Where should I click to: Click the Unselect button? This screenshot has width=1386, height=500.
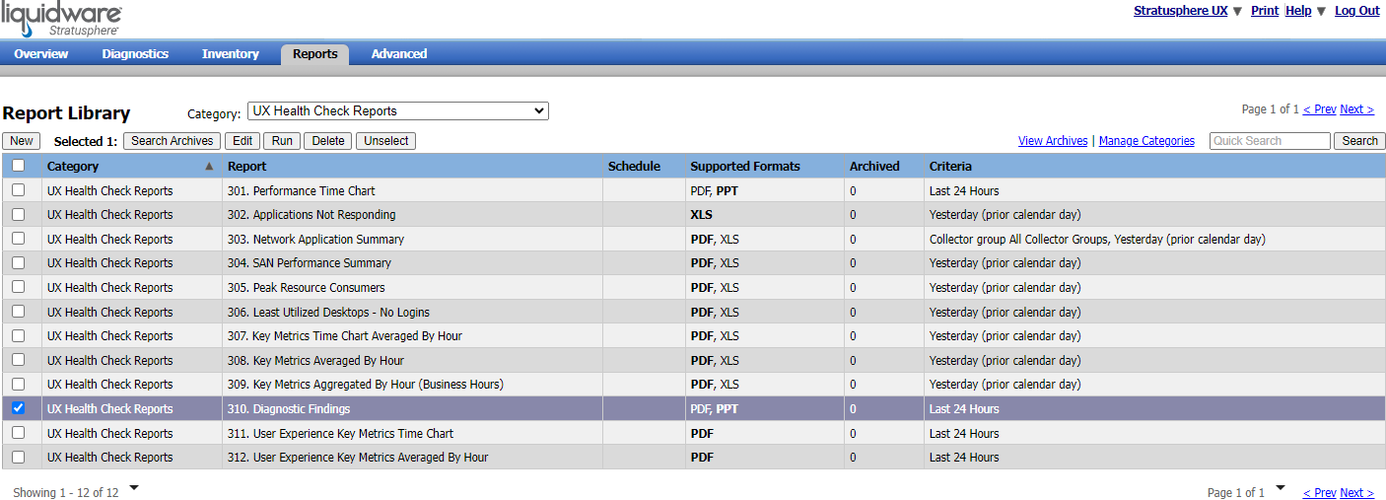pos(386,141)
